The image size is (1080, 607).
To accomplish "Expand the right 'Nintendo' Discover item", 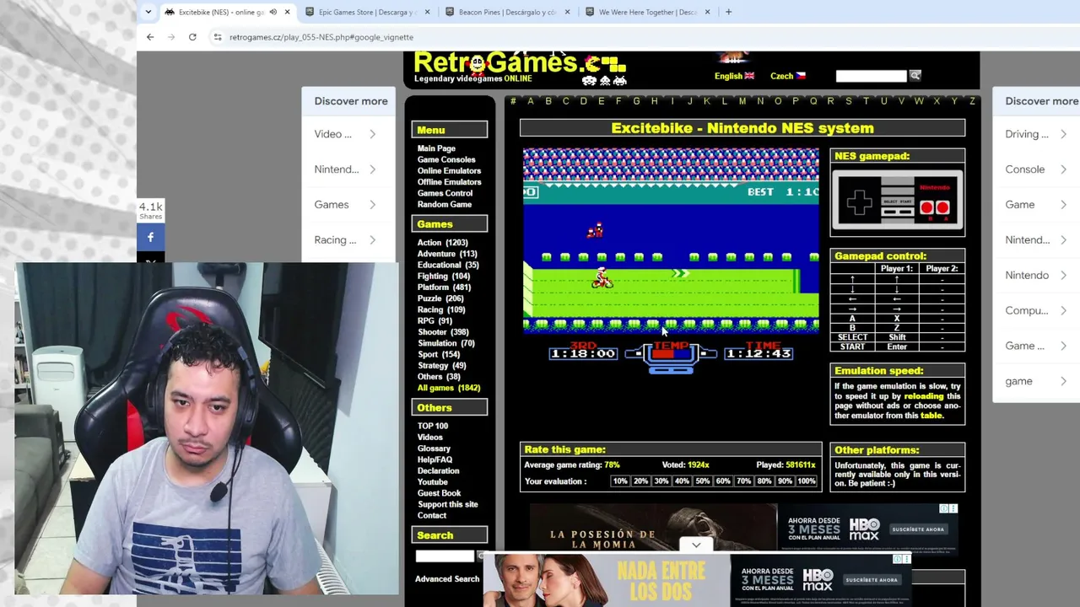I will pyautogui.click(x=1036, y=276).
